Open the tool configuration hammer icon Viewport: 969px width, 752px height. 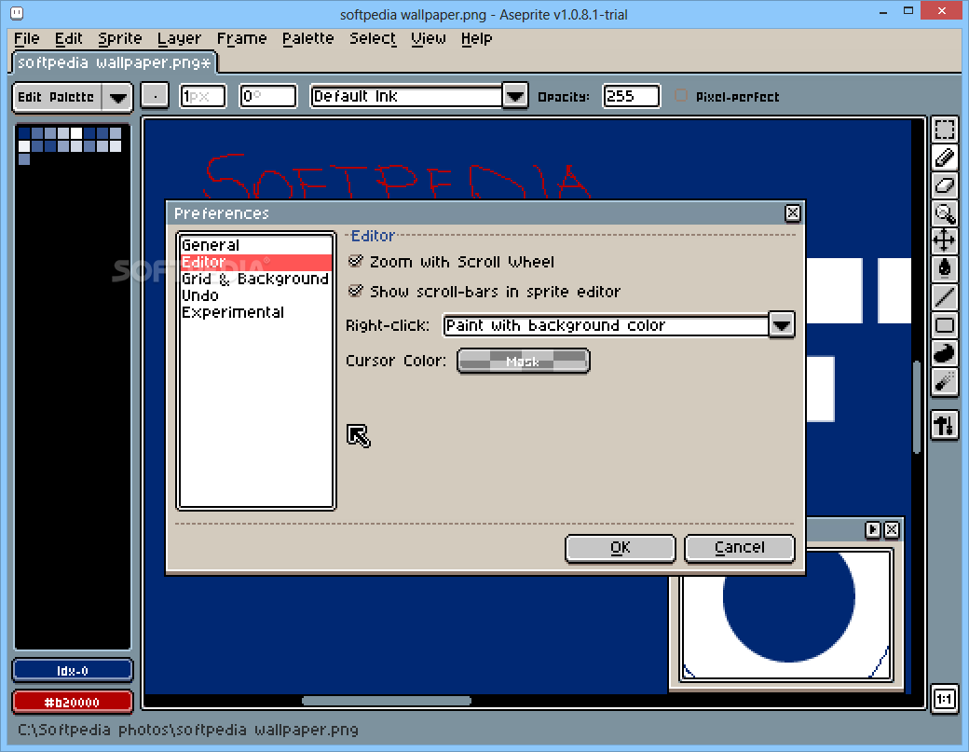pos(944,425)
